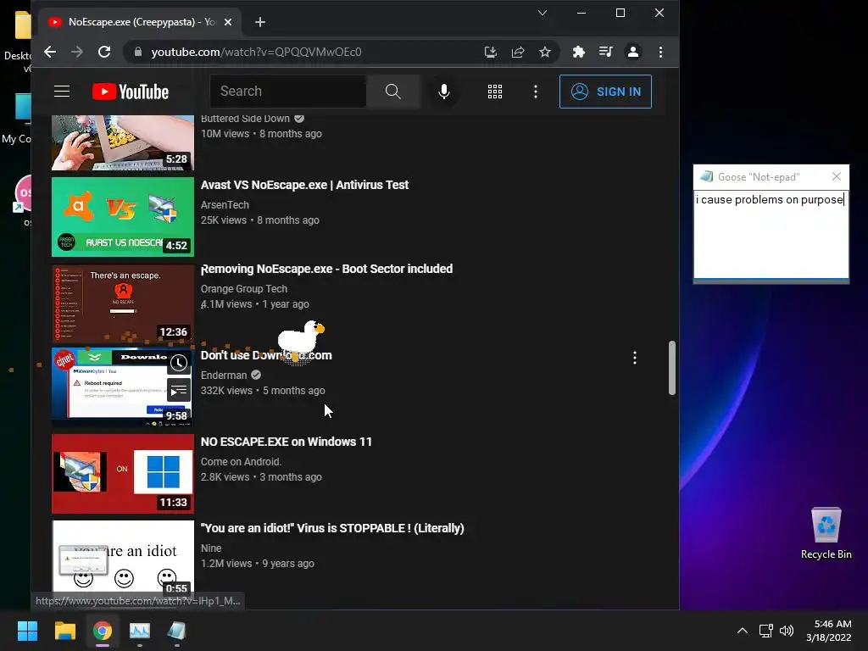Image resolution: width=868 pixels, height=651 pixels.
Task: Open options menu for Enderman's video
Action: pyautogui.click(x=635, y=359)
